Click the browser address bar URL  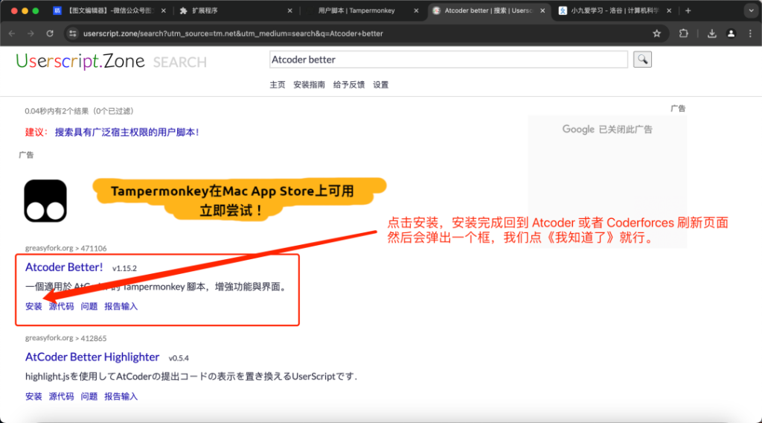pyautogui.click(x=233, y=34)
